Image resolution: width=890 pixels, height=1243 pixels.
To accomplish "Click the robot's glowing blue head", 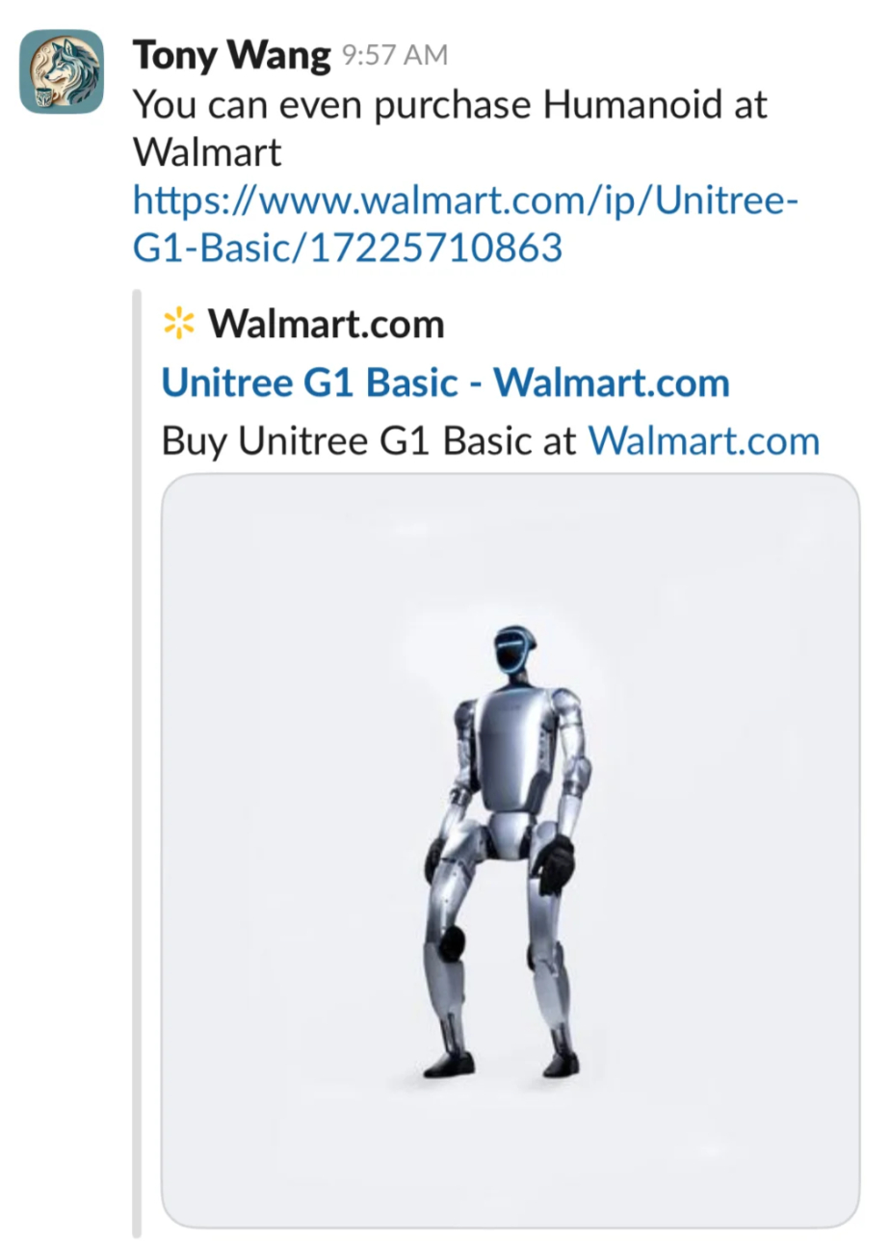I will pyautogui.click(x=519, y=654).
